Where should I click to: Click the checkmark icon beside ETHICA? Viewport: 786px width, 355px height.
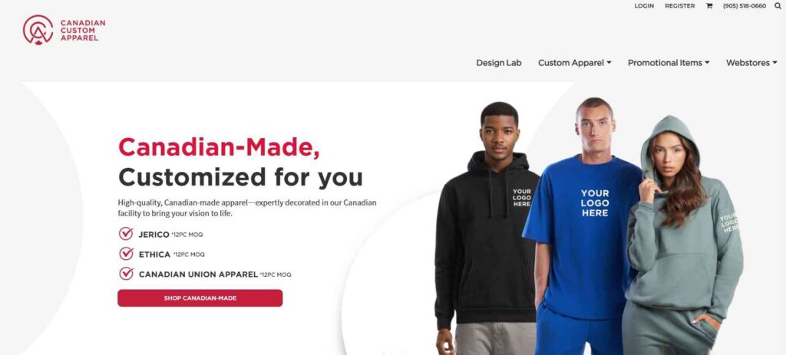coord(126,254)
